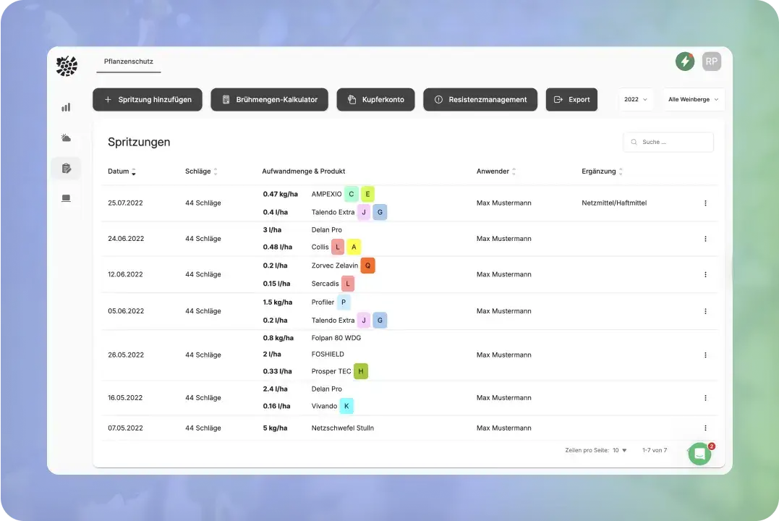Open the weather sidebar icon
Image resolution: width=779 pixels, height=521 pixels.
pyautogui.click(x=66, y=137)
